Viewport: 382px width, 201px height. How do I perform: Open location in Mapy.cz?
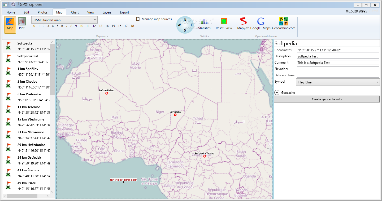[243, 24]
